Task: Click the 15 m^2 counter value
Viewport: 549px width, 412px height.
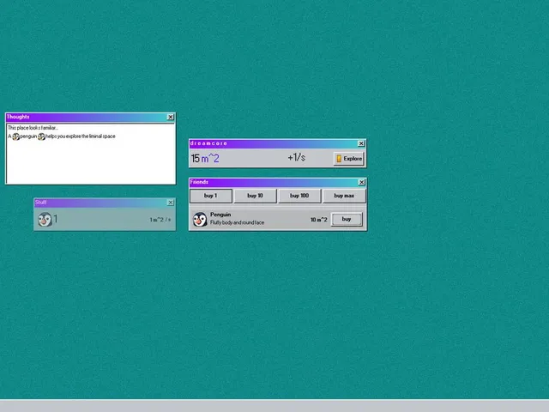Action: click(205, 158)
